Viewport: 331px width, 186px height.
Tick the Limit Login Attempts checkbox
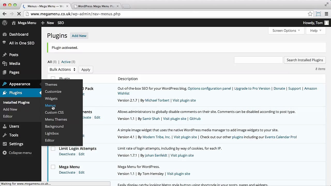(53, 149)
